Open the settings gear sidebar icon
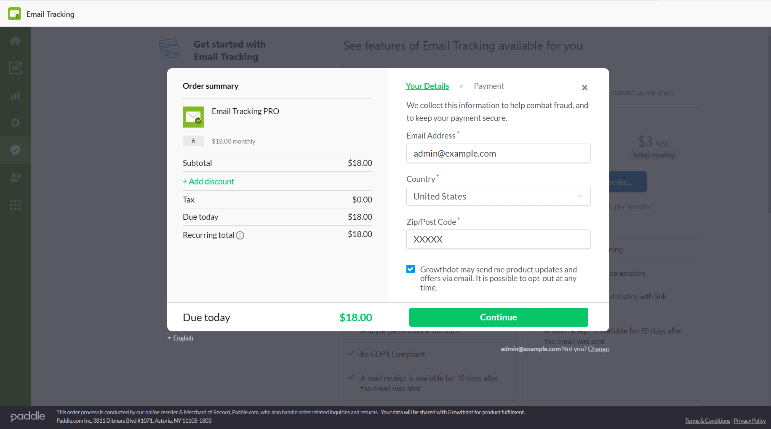Viewport: 771px width, 429px height. pyautogui.click(x=16, y=123)
